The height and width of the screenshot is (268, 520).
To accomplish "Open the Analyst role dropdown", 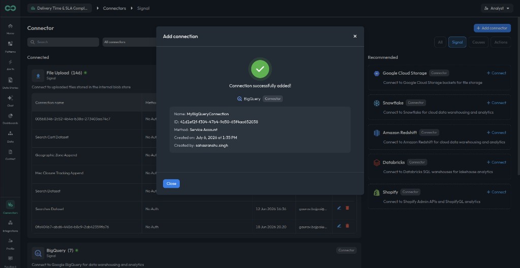I will click(497, 8).
